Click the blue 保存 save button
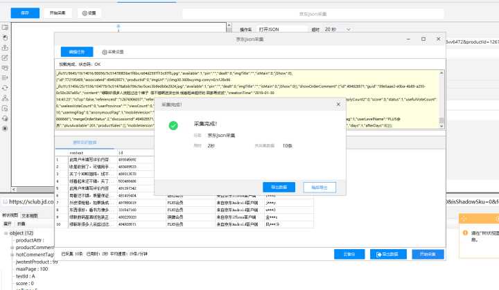Image resolution: width=499 pixels, height=290 pixels. [x=25, y=12]
